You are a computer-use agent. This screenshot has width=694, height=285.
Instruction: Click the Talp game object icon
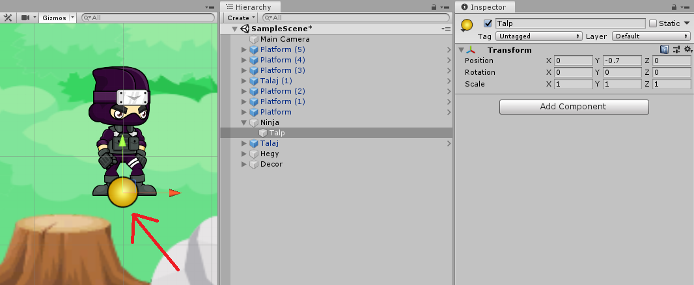263,133
